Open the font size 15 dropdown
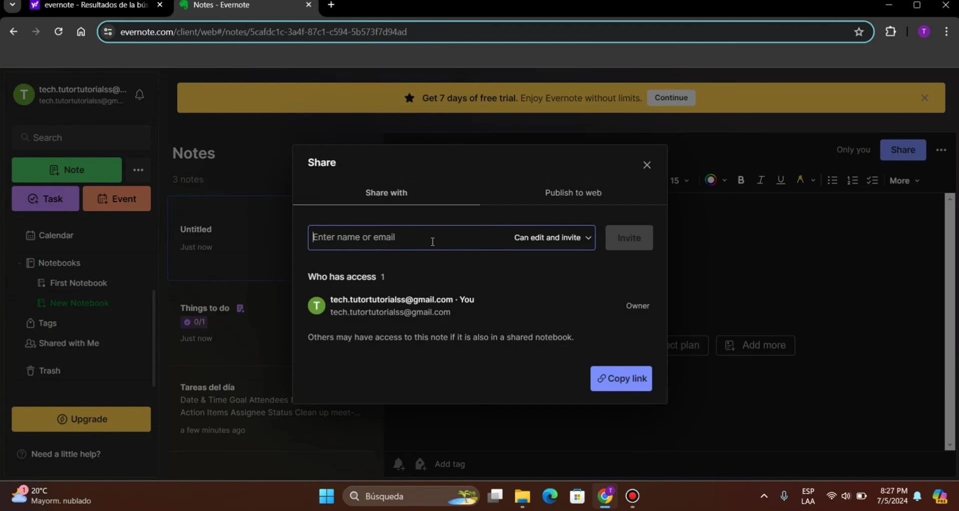 (679, 181)
